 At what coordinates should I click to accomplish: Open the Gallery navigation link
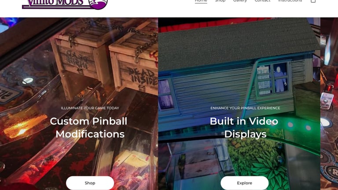[240, 1]
